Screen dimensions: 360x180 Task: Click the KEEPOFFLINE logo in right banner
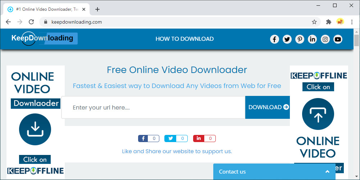[x=319, y=76]
